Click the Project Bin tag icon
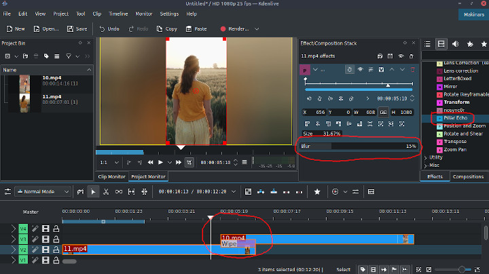The height and width of the screenshot is (274, 489). coord(46,56)
